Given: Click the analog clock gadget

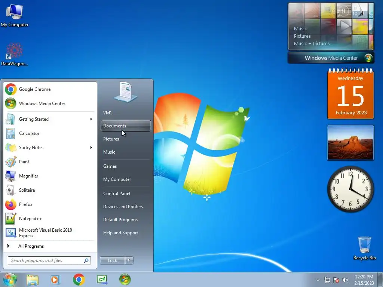Looking at the screenshot, I should click(x=350, y=189).
